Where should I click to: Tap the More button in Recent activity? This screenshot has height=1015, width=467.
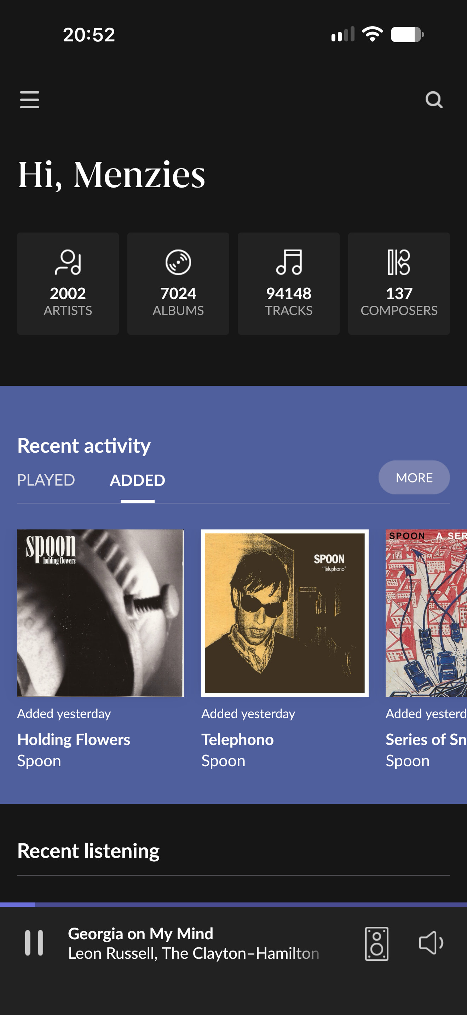tap(414, 477)
